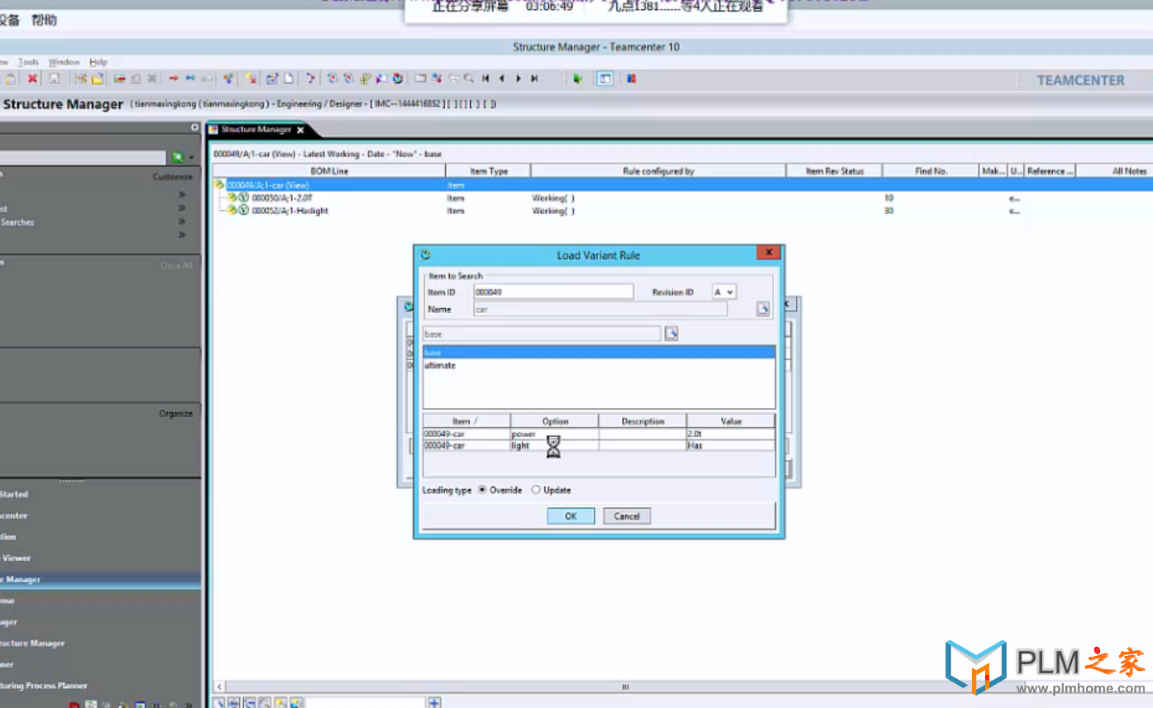Click the icon next to the base field

672,334
